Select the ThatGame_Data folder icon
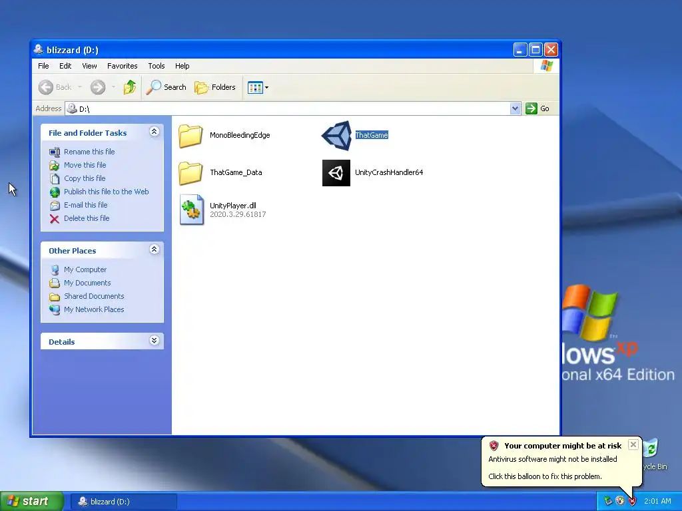Screen dimensions: 682x511 click(190, 173)
